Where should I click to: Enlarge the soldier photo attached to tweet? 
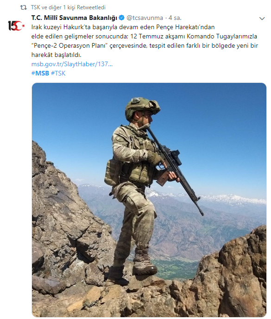(x=149, y=200)
